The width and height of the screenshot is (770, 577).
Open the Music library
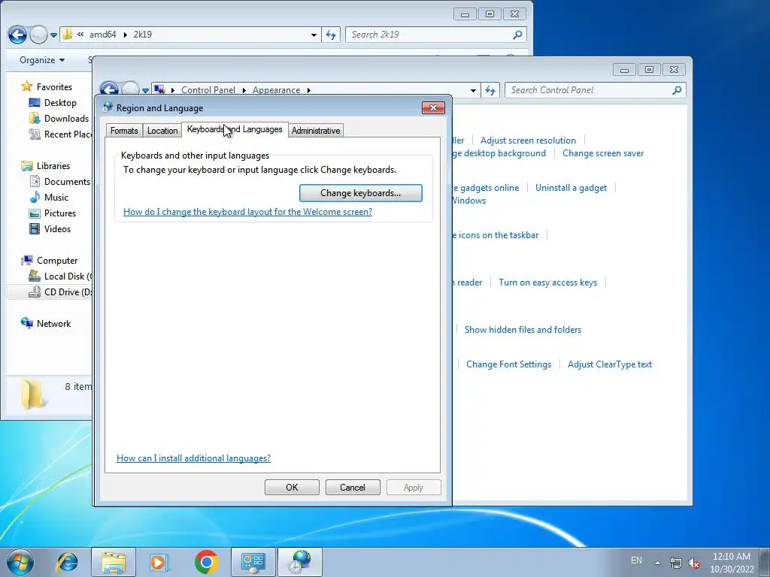56,198
